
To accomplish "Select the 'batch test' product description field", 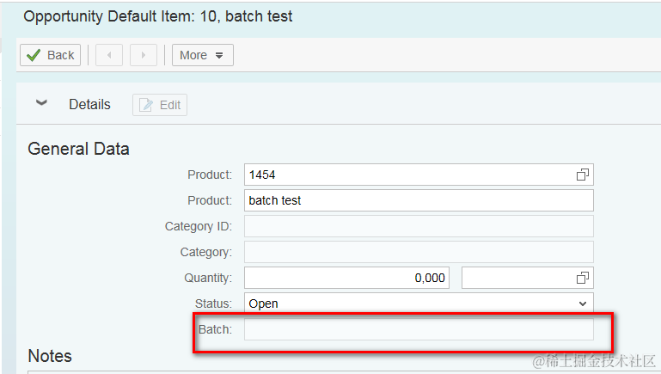I will (x=419, y=200).
